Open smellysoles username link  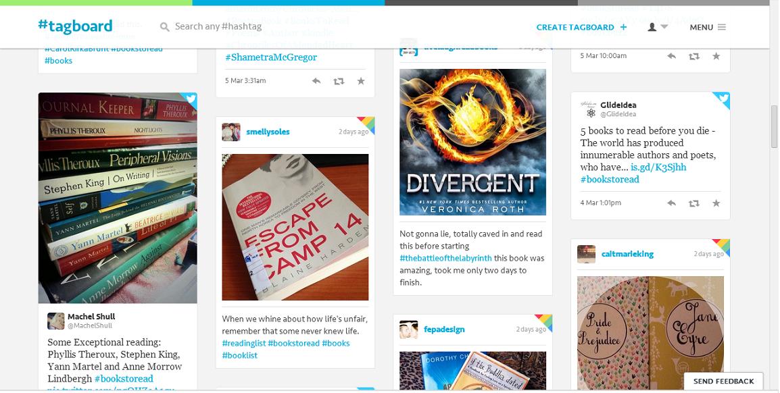point(268,132)
